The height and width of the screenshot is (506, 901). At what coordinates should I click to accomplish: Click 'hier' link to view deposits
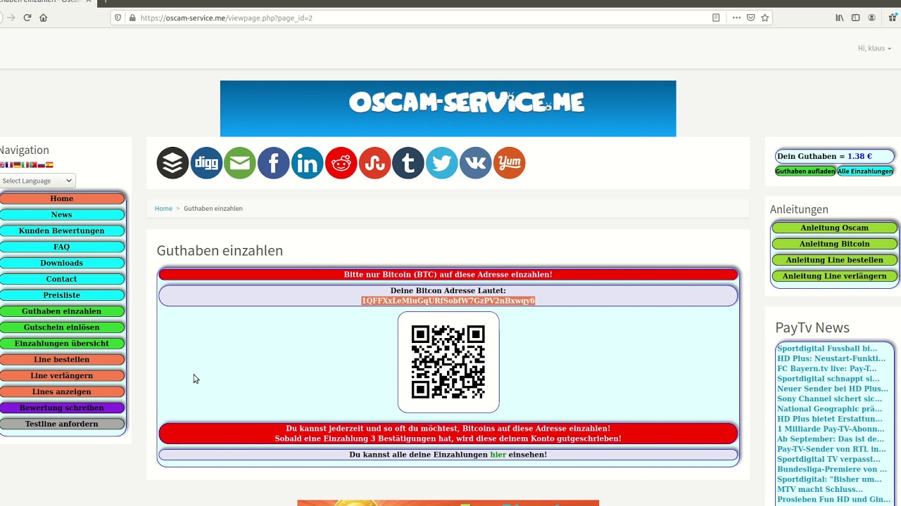[x=498, y=455]
